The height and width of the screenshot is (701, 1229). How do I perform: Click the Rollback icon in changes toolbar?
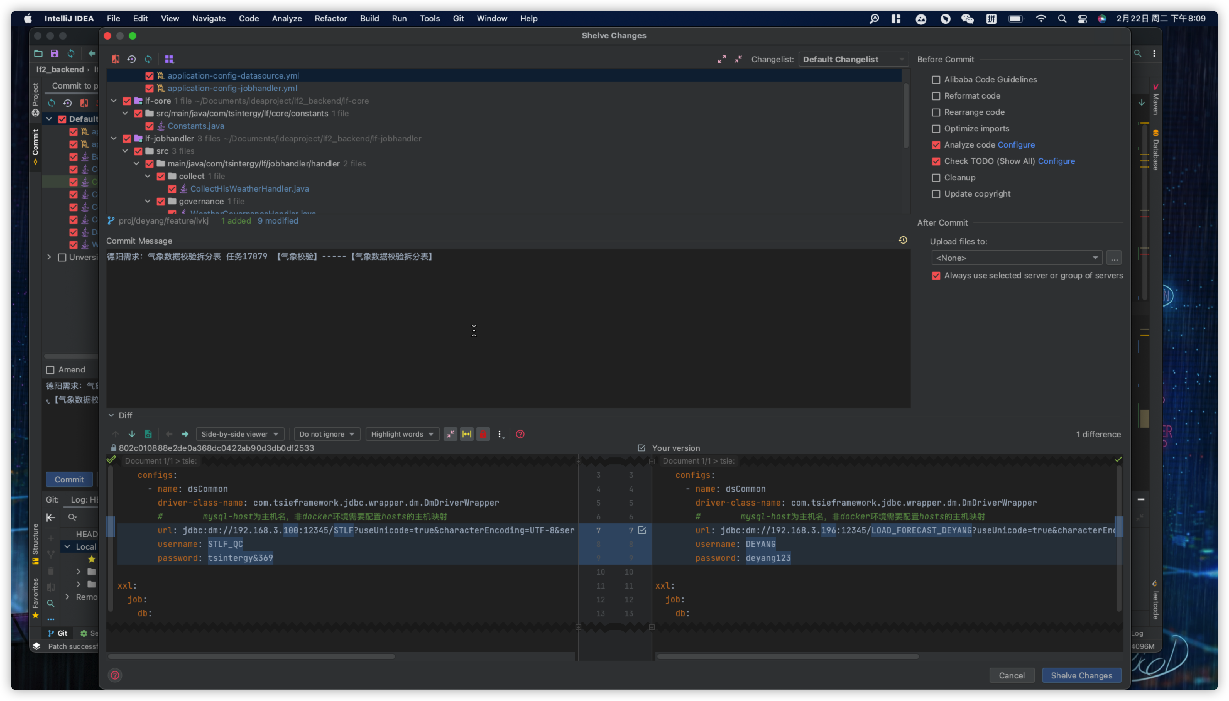131,59
